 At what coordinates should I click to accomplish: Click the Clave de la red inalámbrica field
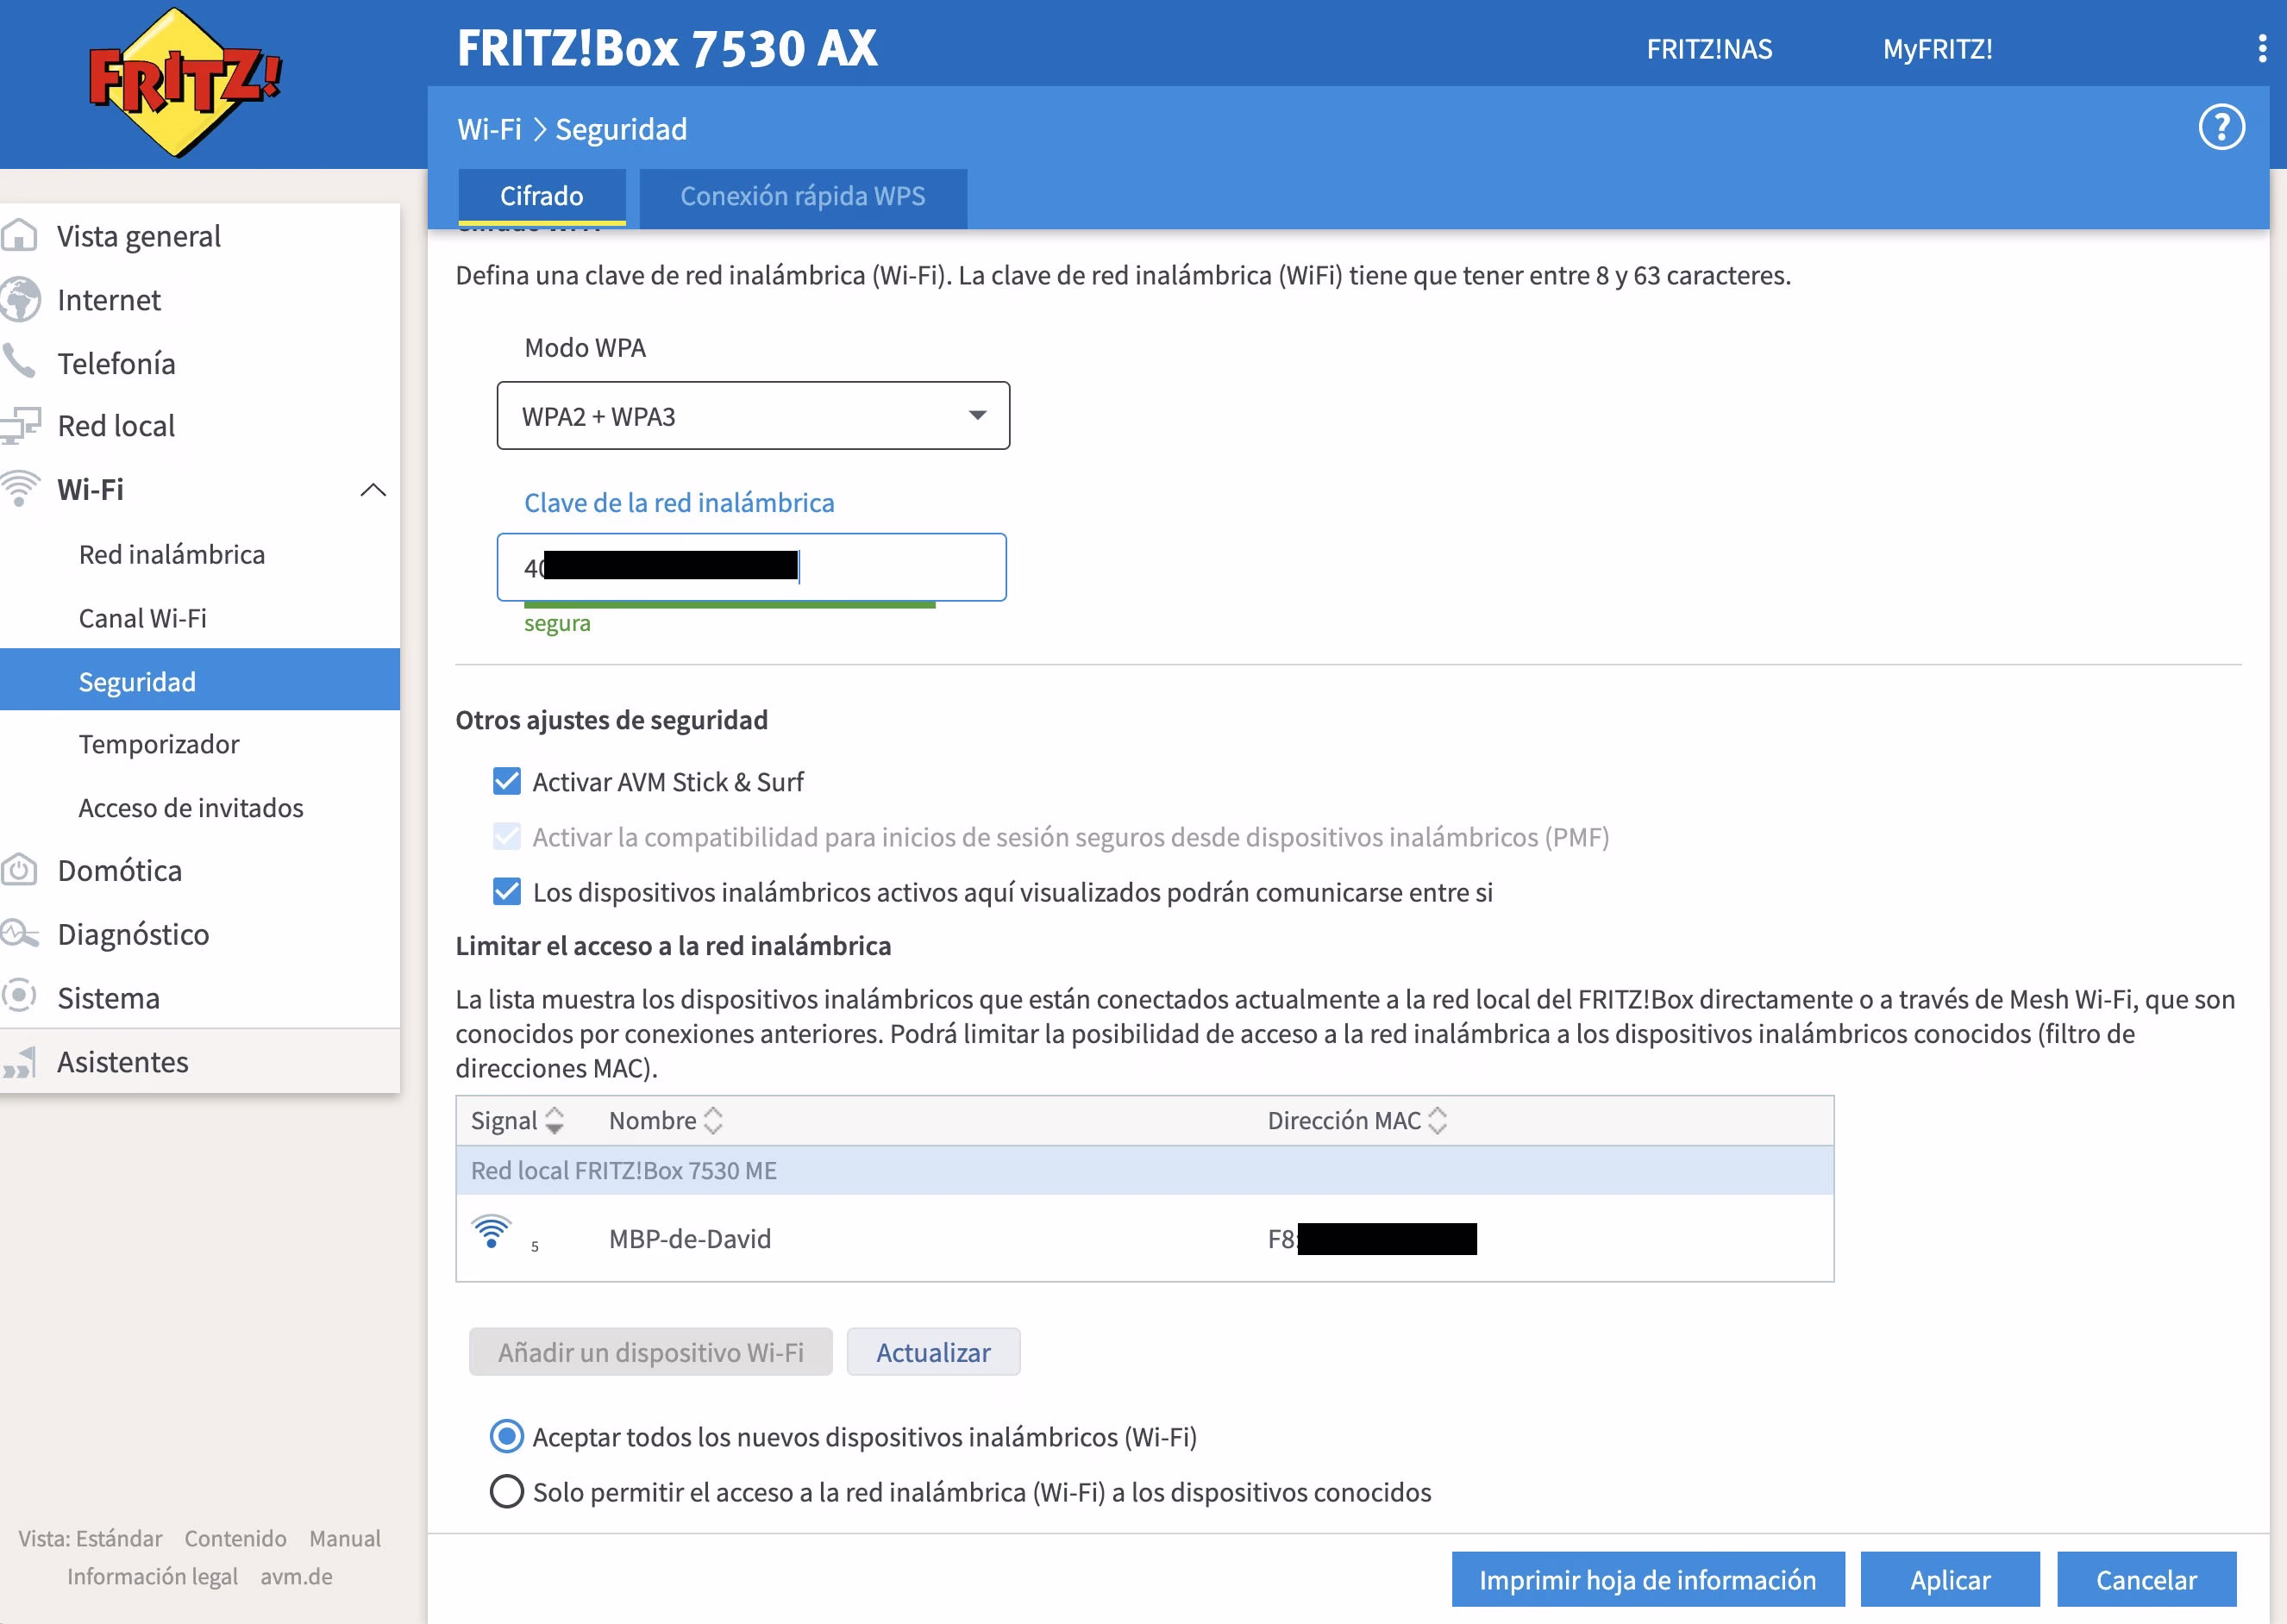(x=751, y=567)
